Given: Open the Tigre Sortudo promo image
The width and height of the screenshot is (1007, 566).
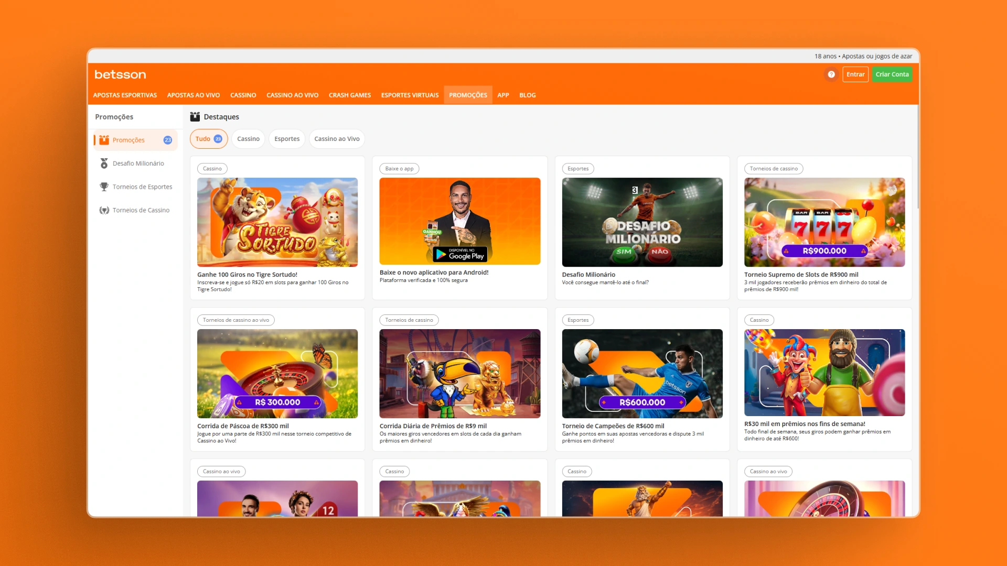Looking at the screenshot, I should coord(277,222).
